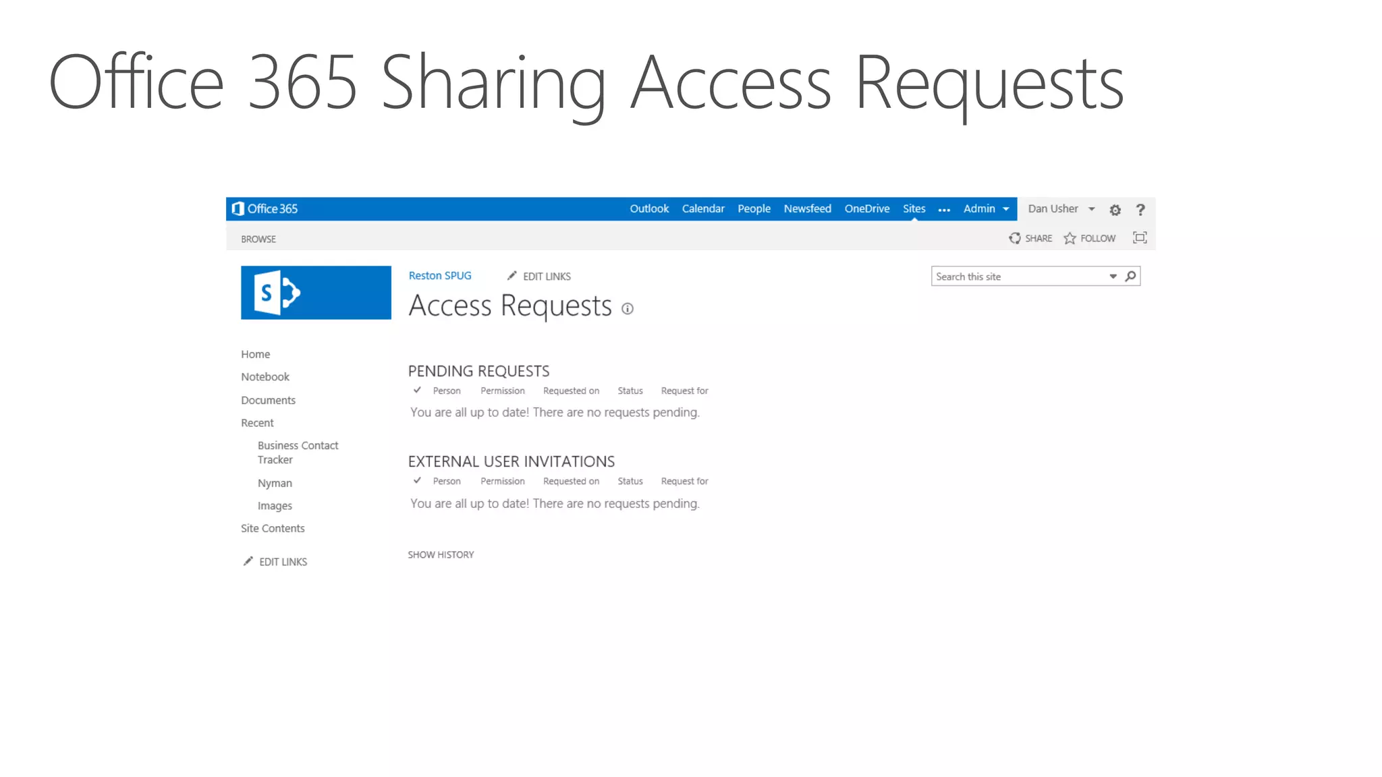This screenshot has width=1382, height=777.
Task: Click the SHOW HISTORY link
Action: coord(441,554)
